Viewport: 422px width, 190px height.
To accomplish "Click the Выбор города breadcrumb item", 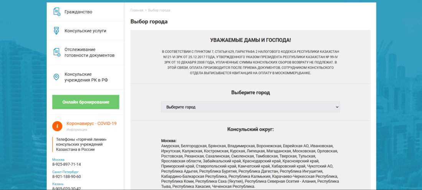I will pos(159,10).
